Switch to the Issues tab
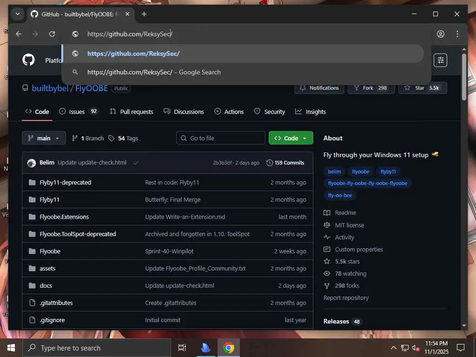The height and width of the screenshot is (357, 476). (79, 112)
